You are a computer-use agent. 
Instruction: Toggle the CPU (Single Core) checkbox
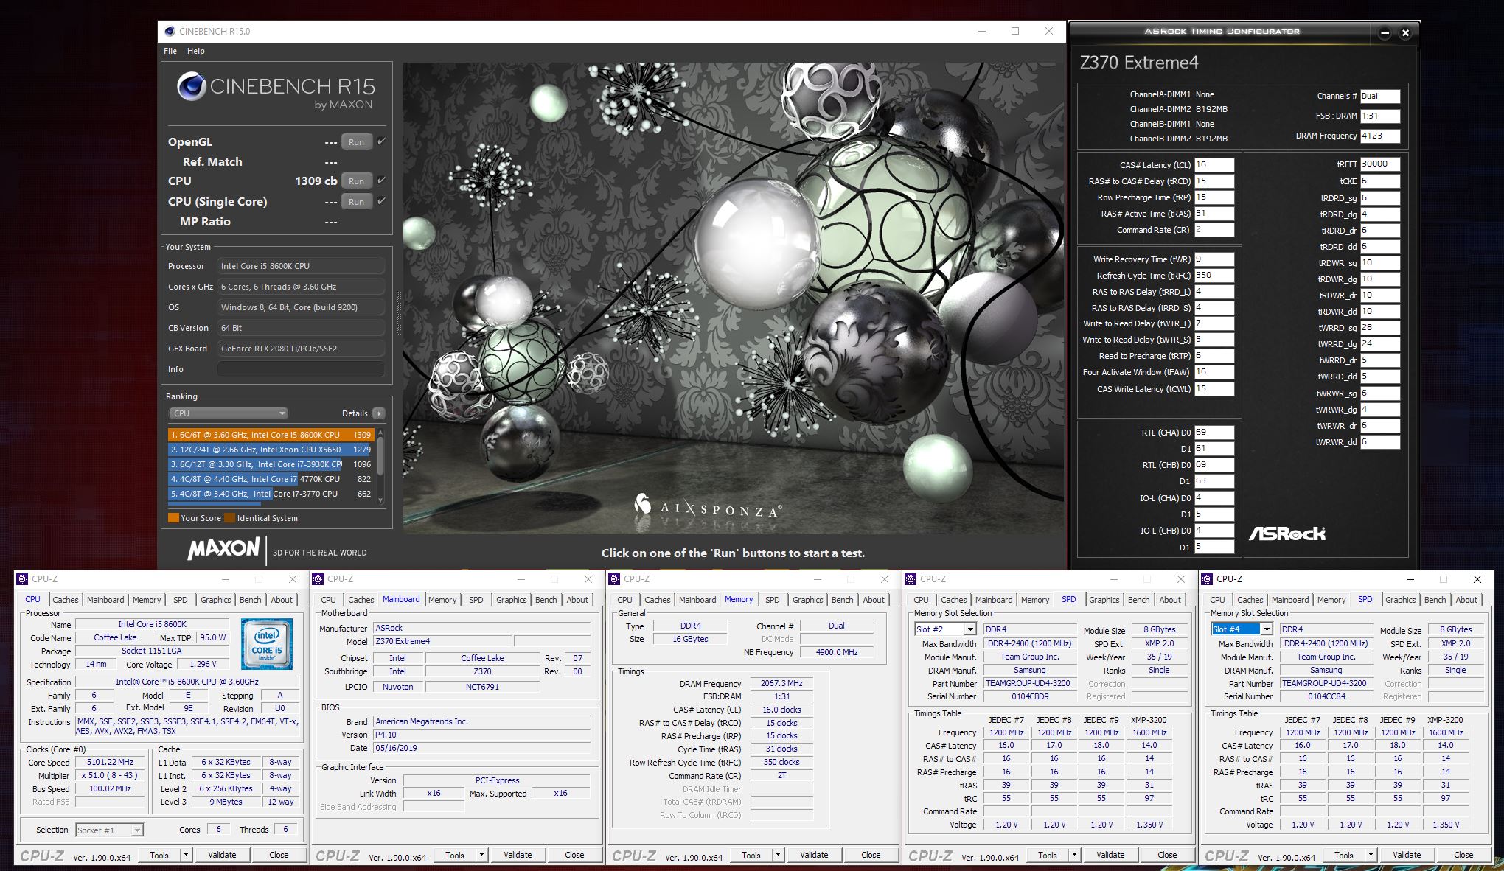(381, 201)
